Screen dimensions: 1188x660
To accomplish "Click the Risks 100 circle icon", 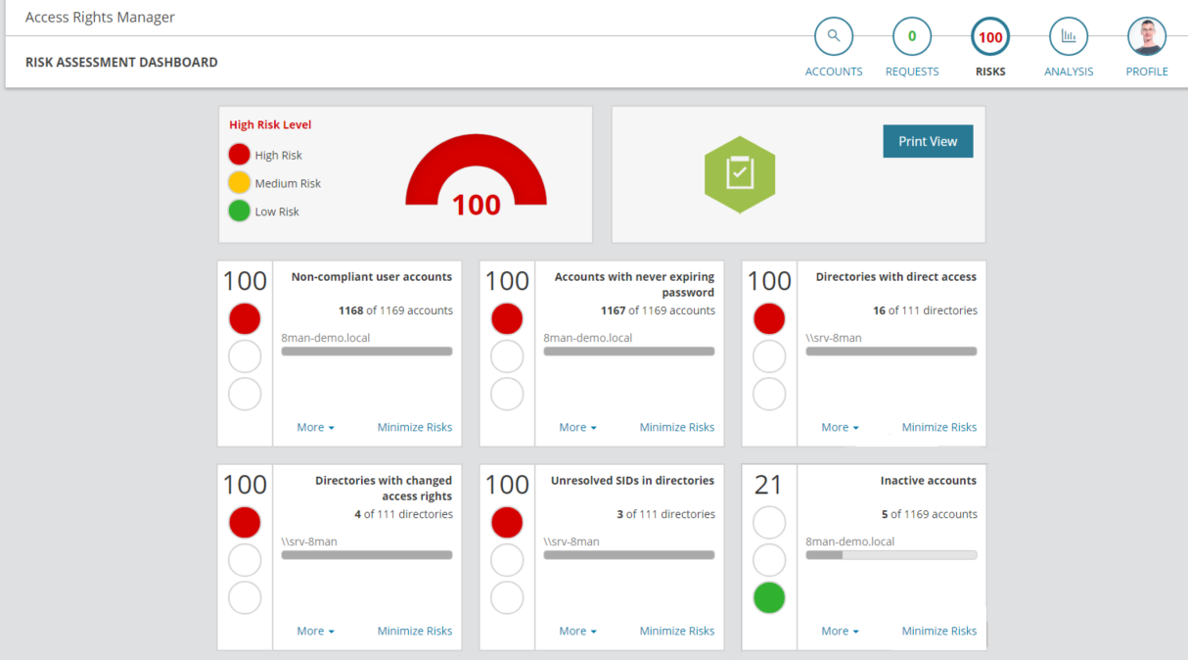I will (x=990, y=37).
